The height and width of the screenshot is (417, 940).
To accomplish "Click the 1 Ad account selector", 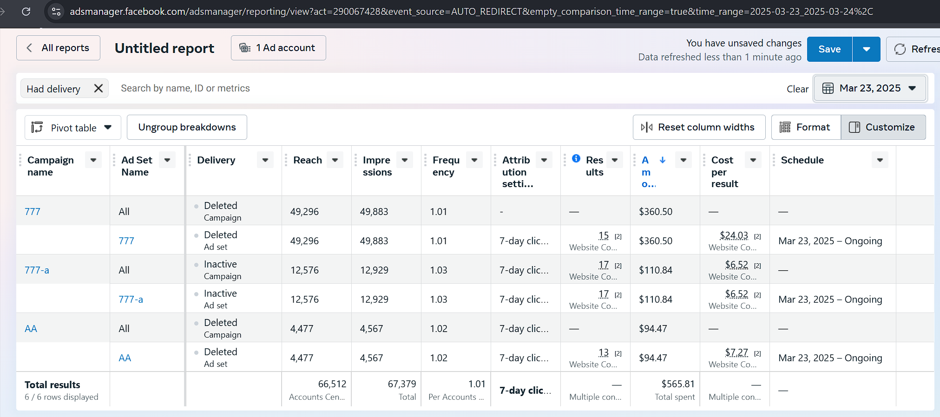I will (x=278, y=48).
